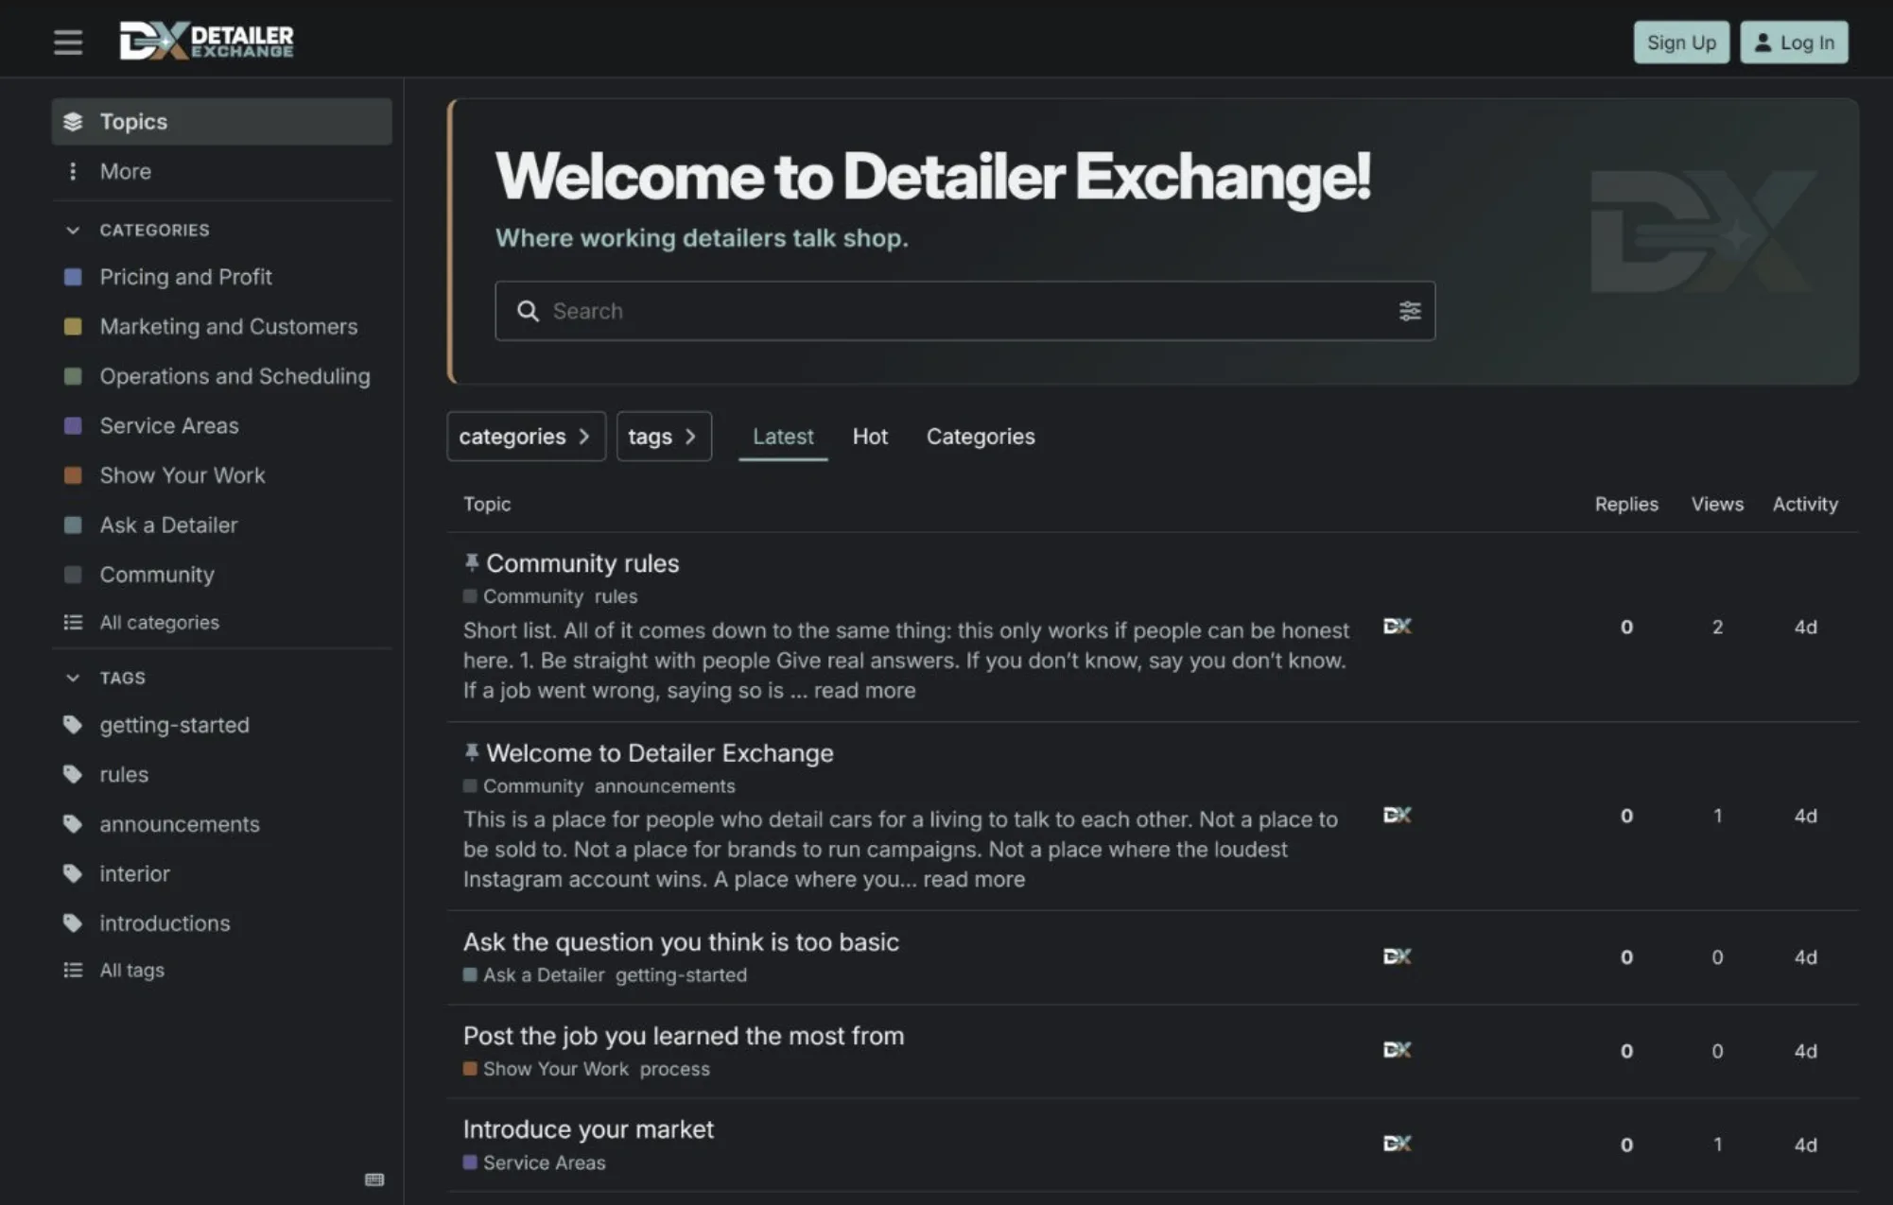Open the categories filter dropdown
The width and height of the screenshot is (1893, 1205).
[x=526, y=436]
